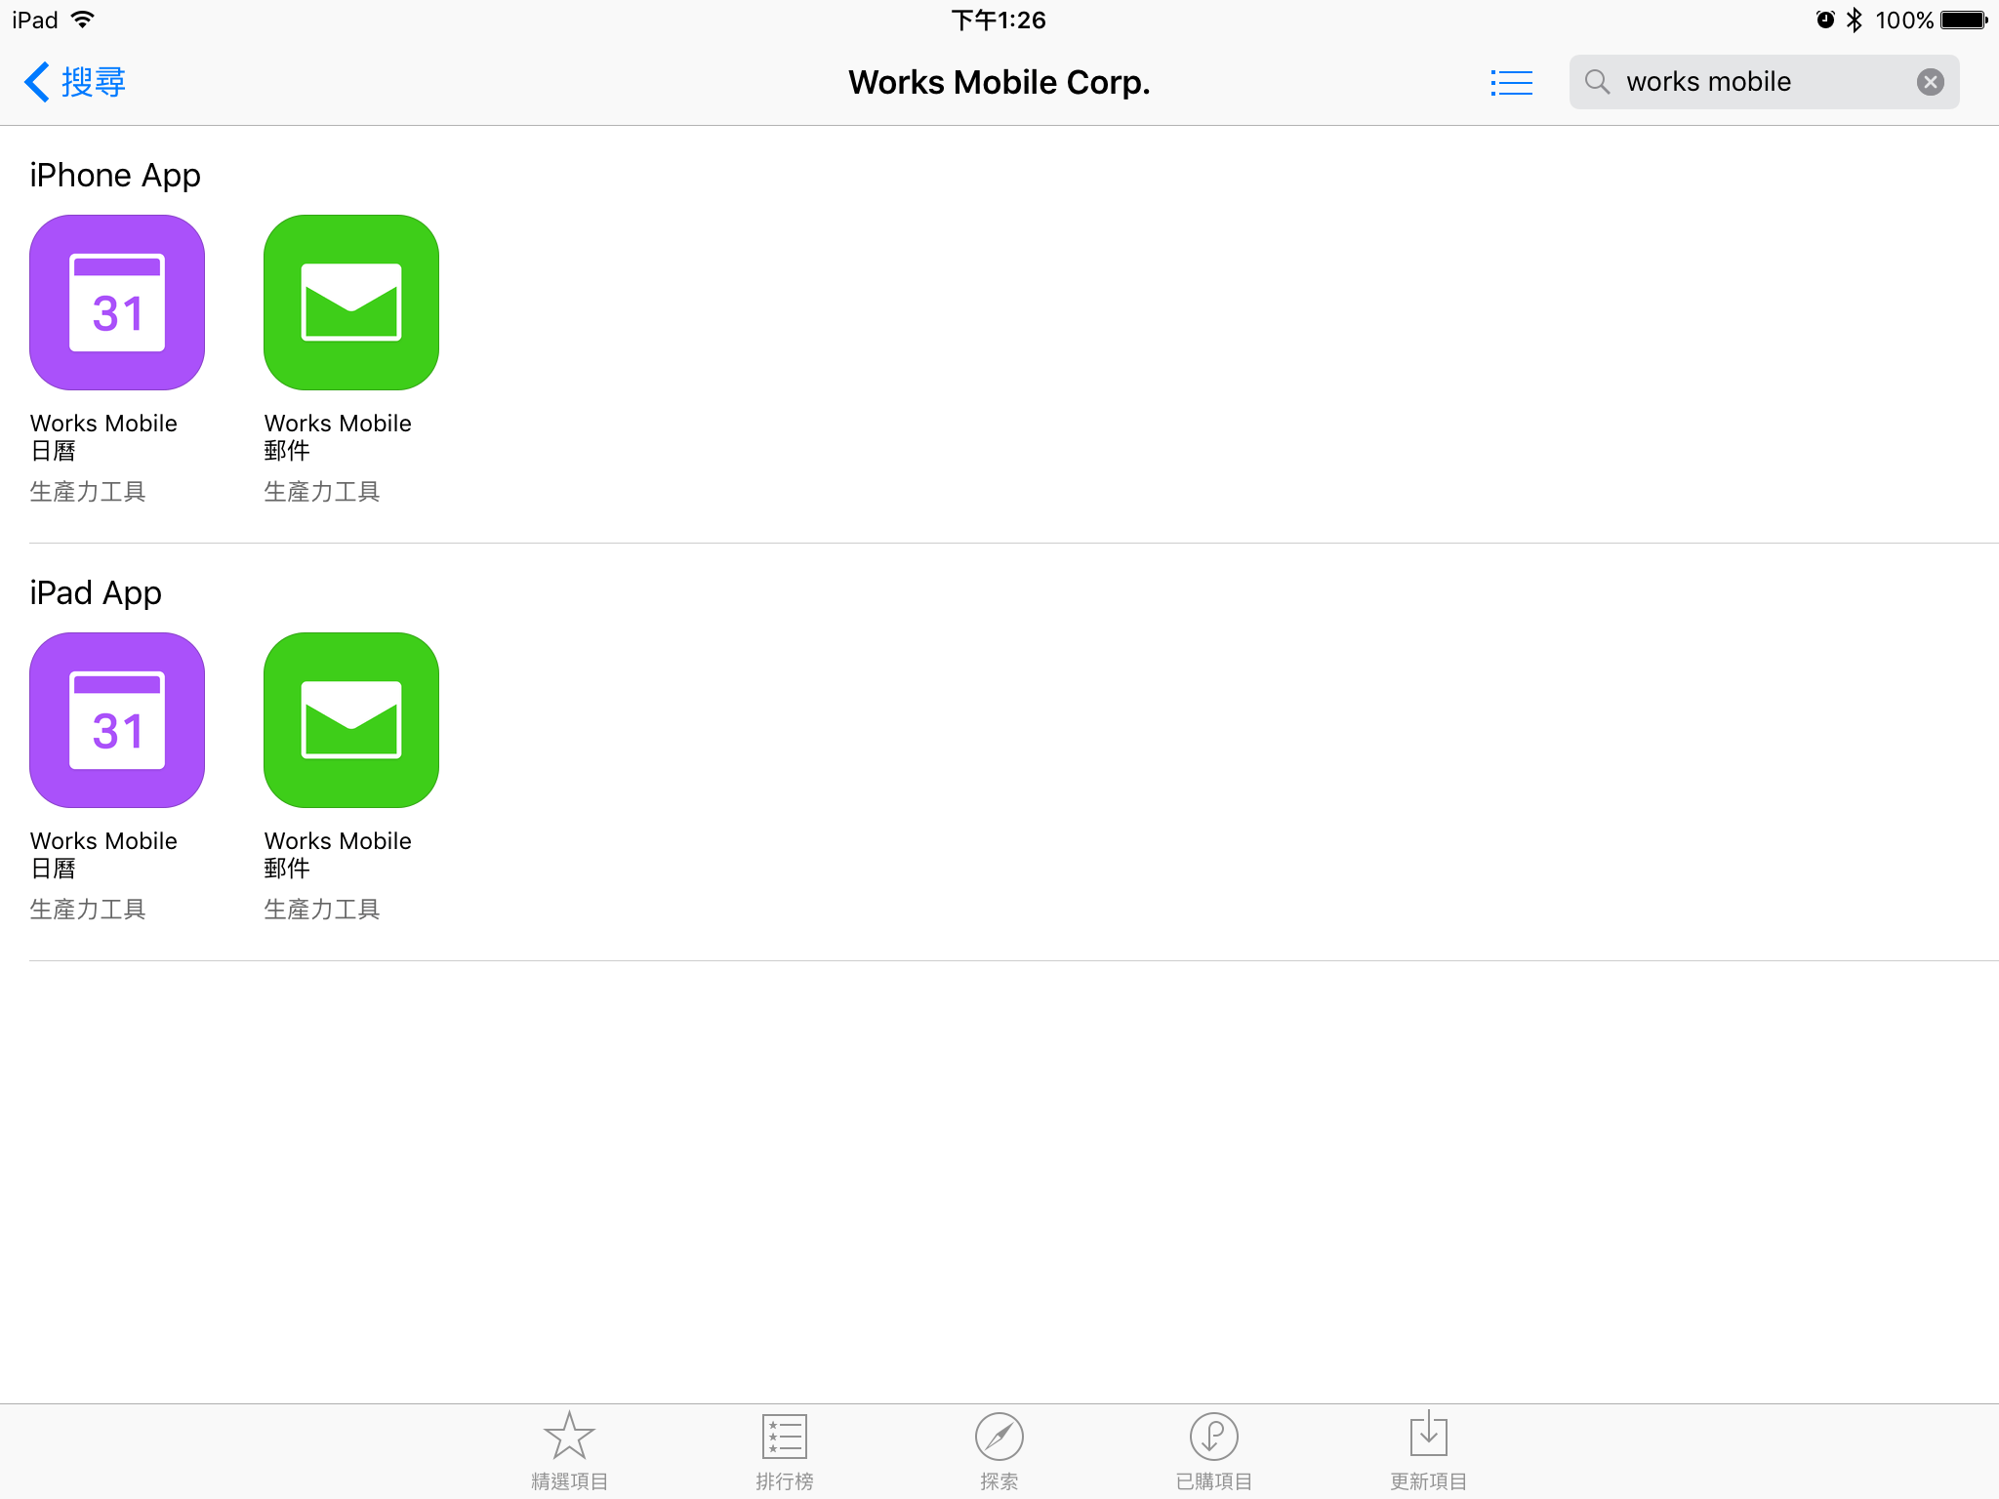1999x1499 pixels.
Task: Open Works Mobile 日曆 icon under iPad App
Action: click(117, 720)
